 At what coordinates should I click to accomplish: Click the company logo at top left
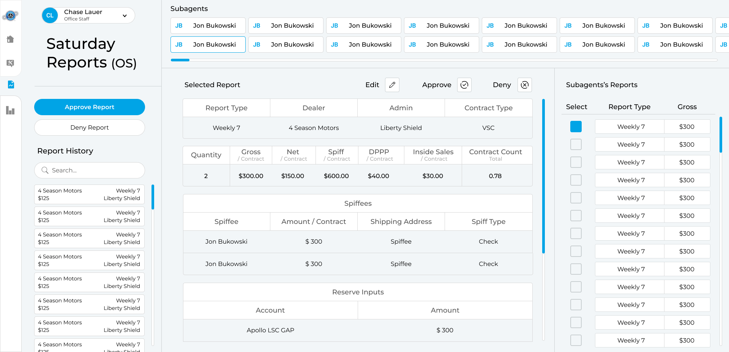[x=10, y=16]
